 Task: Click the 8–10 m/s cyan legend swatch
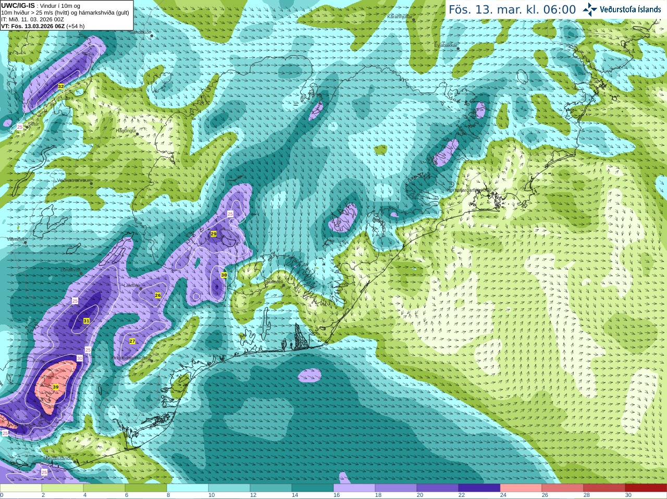(x=188, y=488)
